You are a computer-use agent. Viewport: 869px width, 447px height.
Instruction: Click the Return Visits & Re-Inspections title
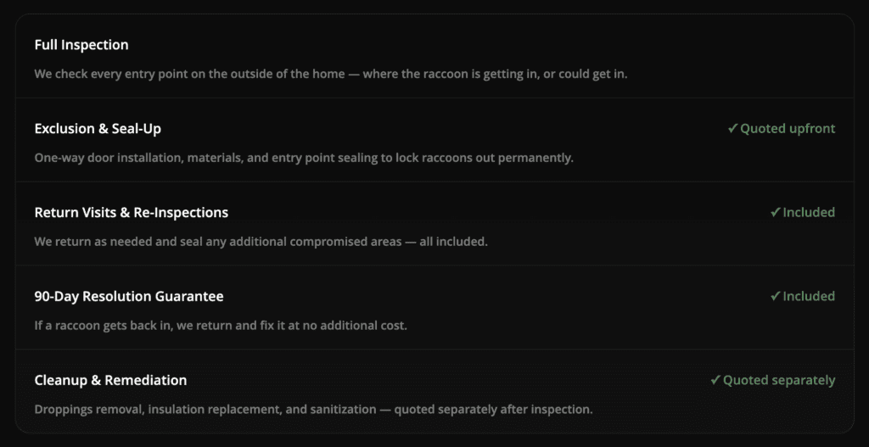point(132,212)
